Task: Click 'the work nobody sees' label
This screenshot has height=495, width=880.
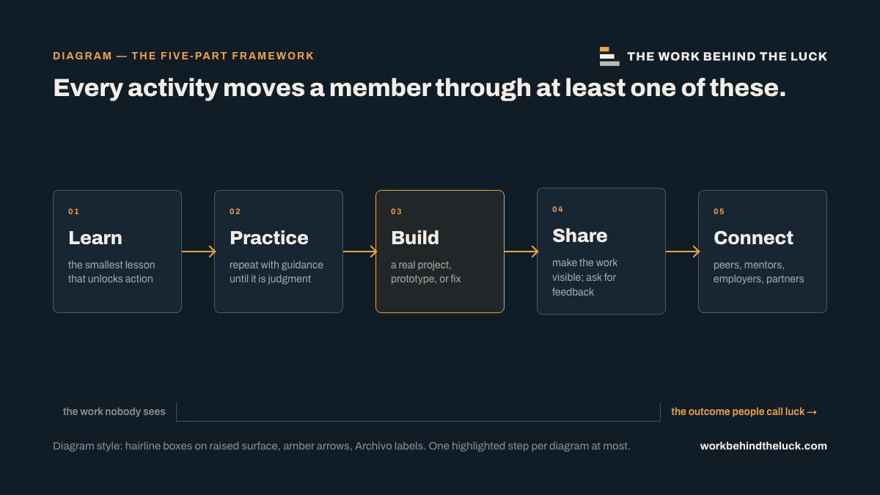Action: click(114, 411)
